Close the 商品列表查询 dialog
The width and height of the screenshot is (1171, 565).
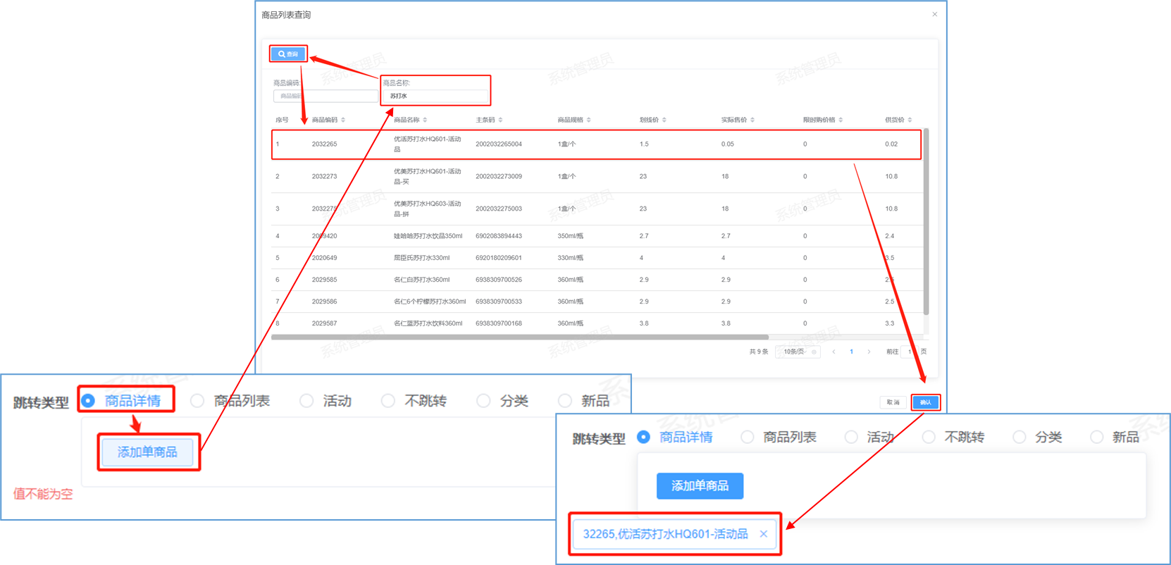click(934, 14)
